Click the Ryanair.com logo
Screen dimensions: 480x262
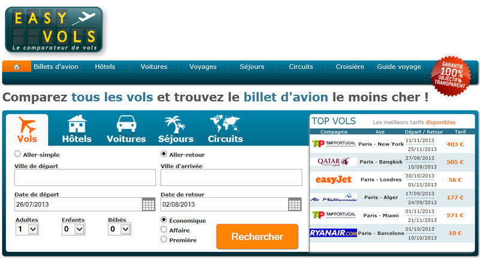(x=334, y=233)
